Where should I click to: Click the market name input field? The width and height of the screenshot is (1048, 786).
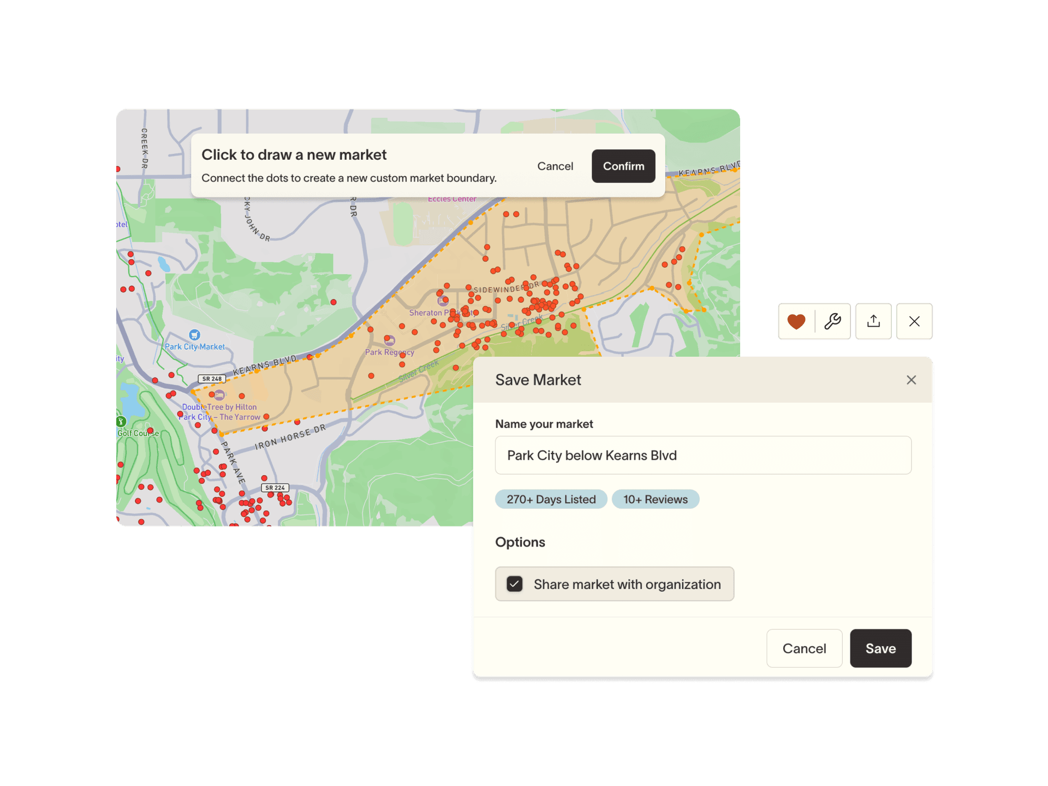coord(702,455)
